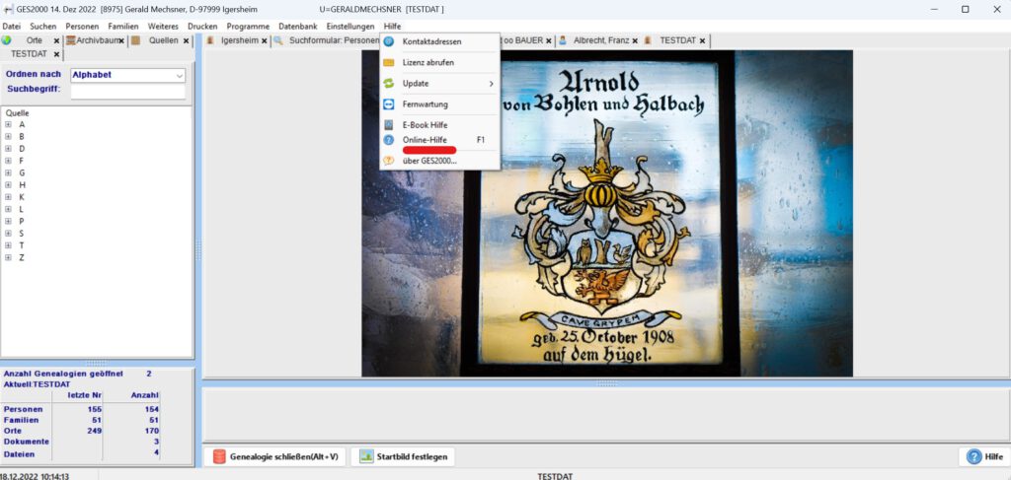Expand the Update submenu arrow
The image size is (1011, 480).
click(x=491, y=84)
